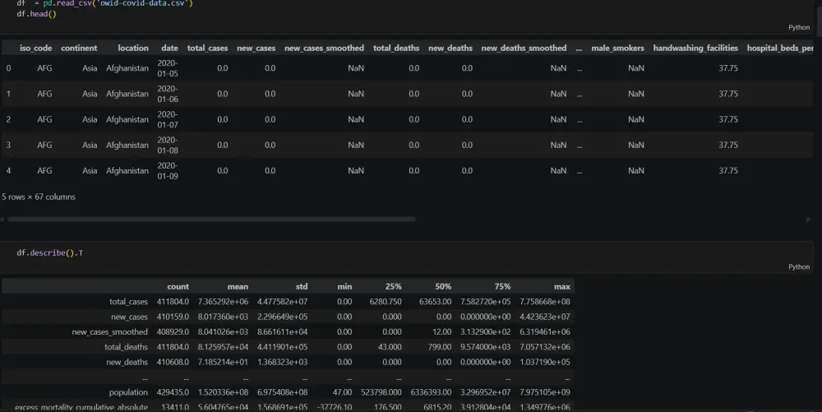Image resolution: width=822 pixels, height=412 pixels.
Task: Click the Python language label of the describe cell
Action: (x=798, y=266)
